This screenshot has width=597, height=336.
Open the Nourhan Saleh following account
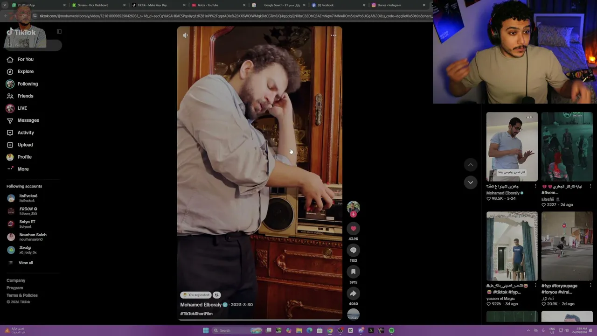[x=28, y=237]
